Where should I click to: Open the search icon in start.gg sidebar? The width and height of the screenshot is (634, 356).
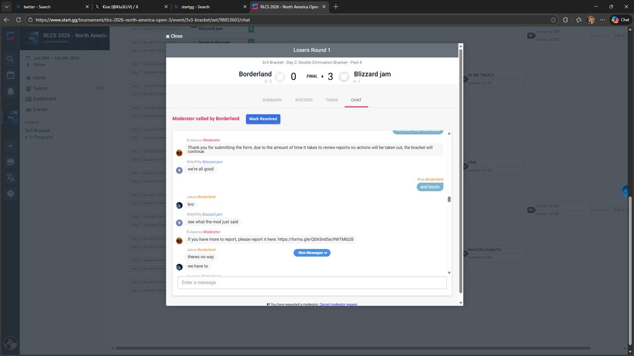10,59
